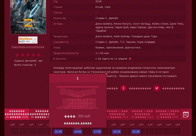Open the КиноПоиск rating badge
The height and width of the screenshot is (136, 196).
(28, 40)
